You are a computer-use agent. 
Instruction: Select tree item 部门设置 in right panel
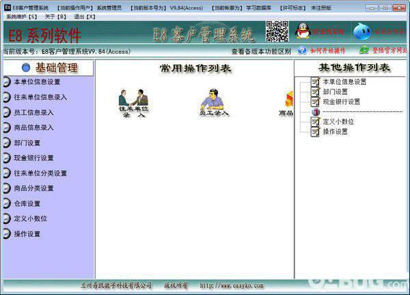(x=336, y=92)
